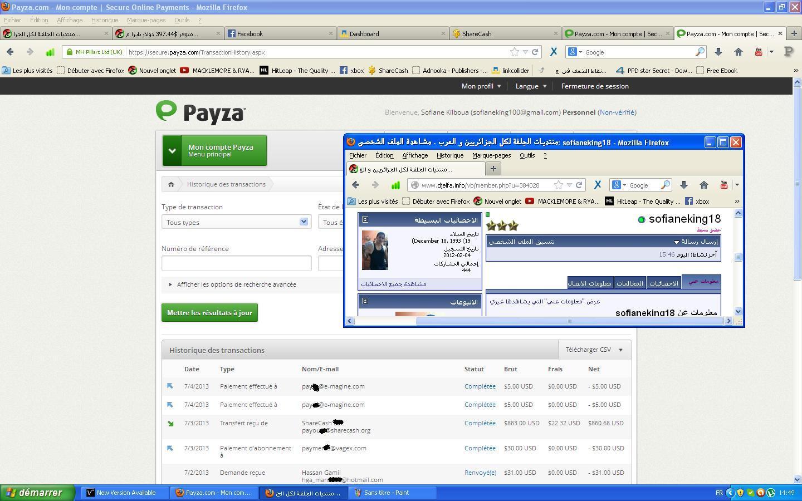Click Renvoyé(e) status for Hassan Gamil
This screenshot has width=802, height=501.
pos(480,473)
